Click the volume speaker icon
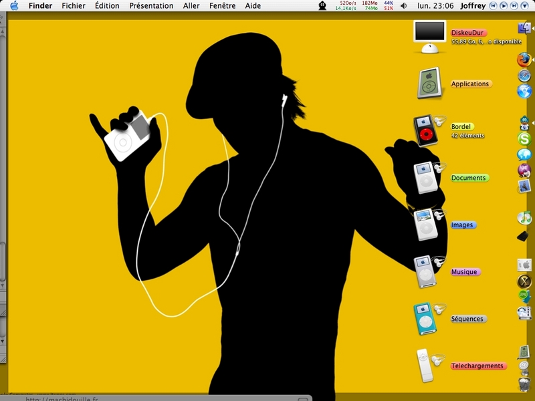Image resolution: width=535 pixels, height=401 pixels. click(x=404, y=6)
